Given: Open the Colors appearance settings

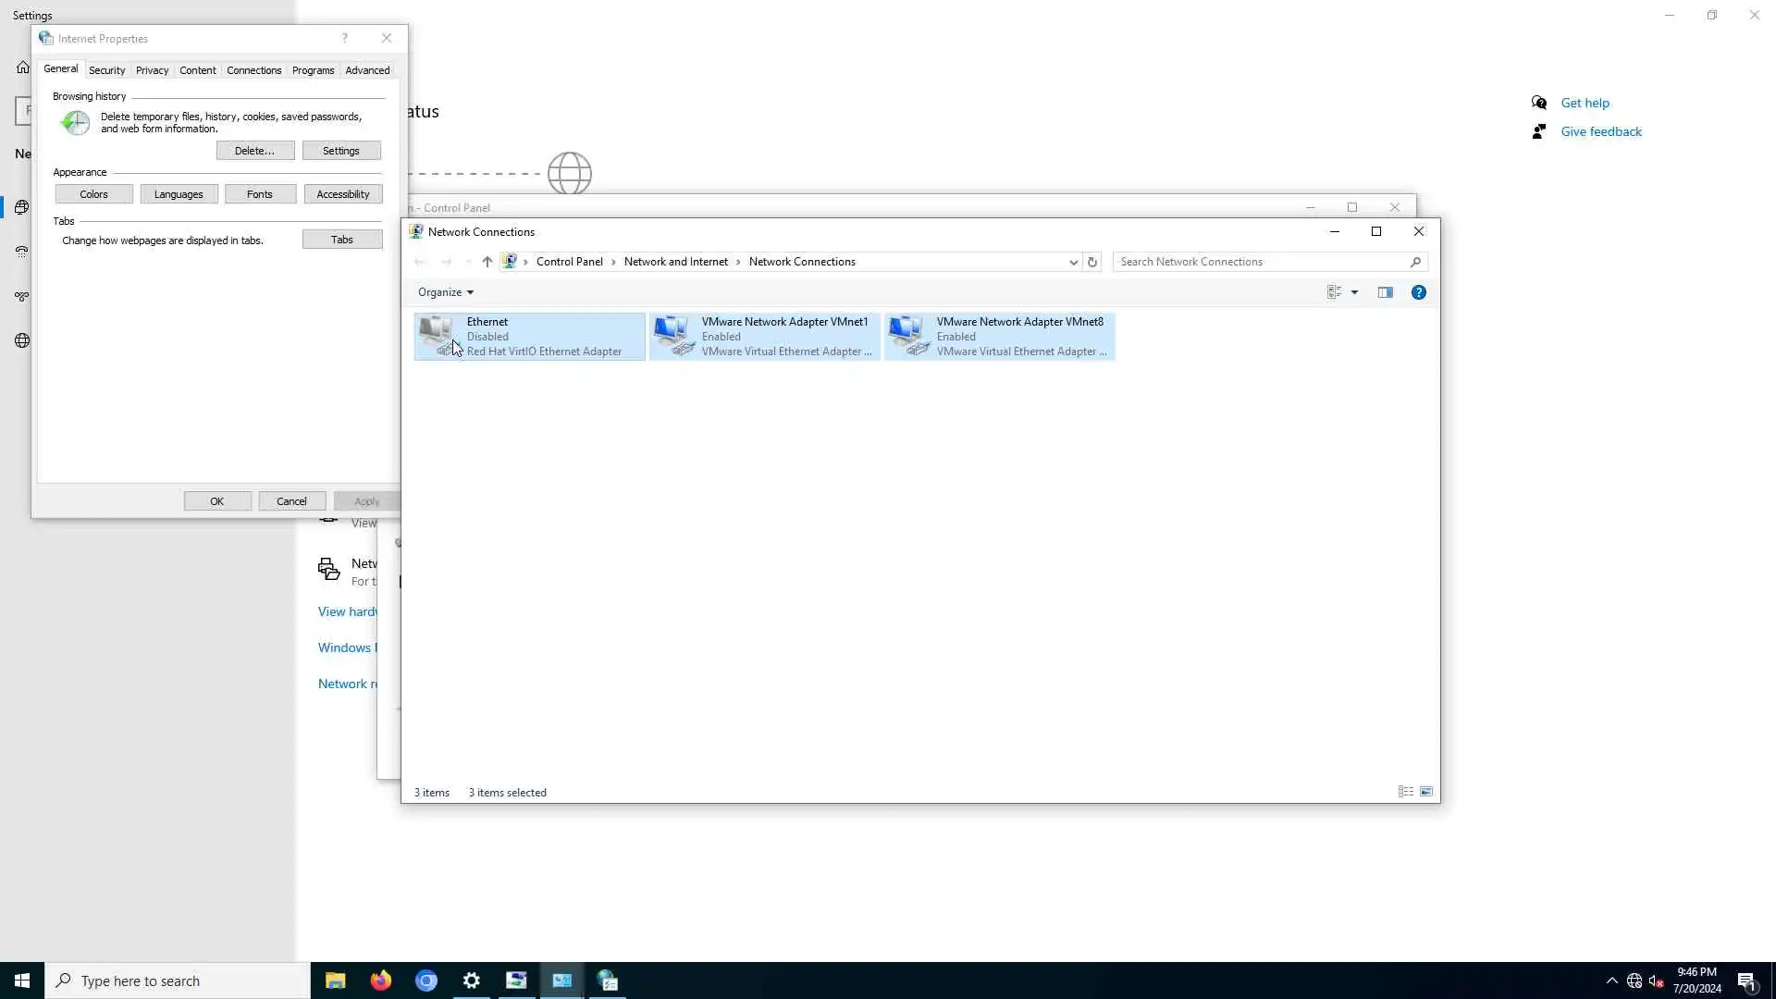Looking at the screenshot, I should [x=93, y=194].
